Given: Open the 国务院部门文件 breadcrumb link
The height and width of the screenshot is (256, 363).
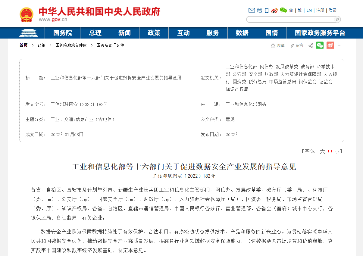Looking at the screenshot, I should click(x=110, y=45).
